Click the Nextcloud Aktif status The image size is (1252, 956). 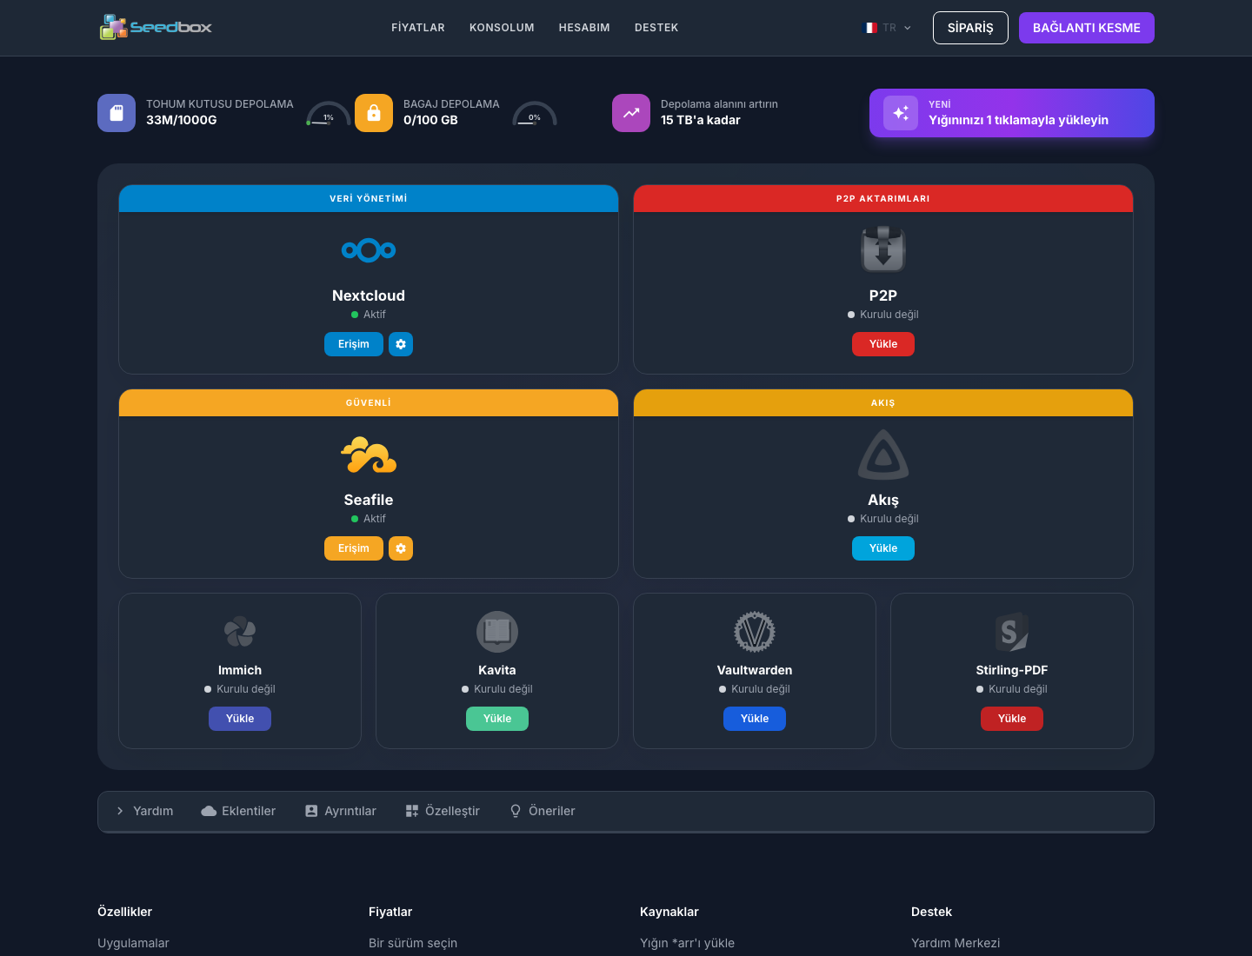tap(369, 315)
